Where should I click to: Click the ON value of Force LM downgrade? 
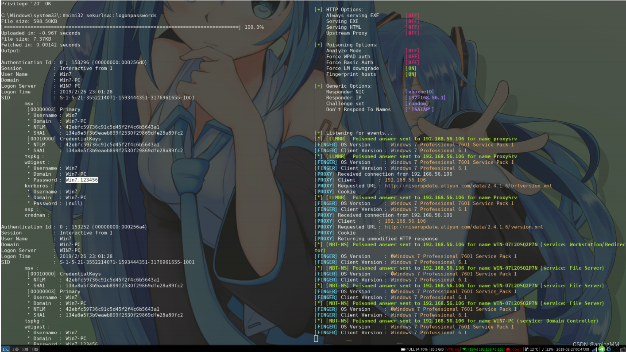click(411, 68)
